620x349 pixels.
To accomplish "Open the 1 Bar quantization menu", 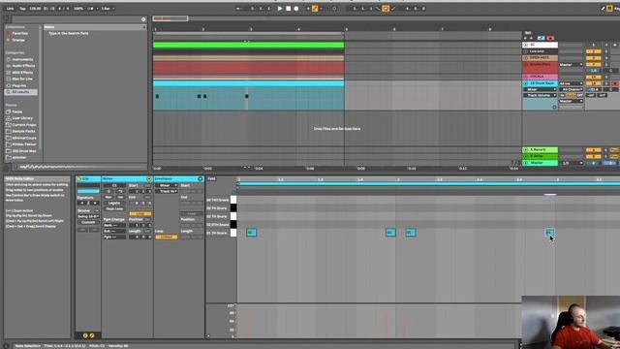I will 108,9.
